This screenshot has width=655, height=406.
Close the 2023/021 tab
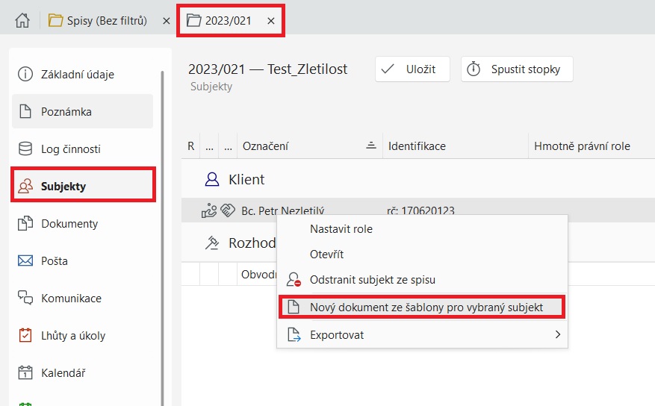270,20
